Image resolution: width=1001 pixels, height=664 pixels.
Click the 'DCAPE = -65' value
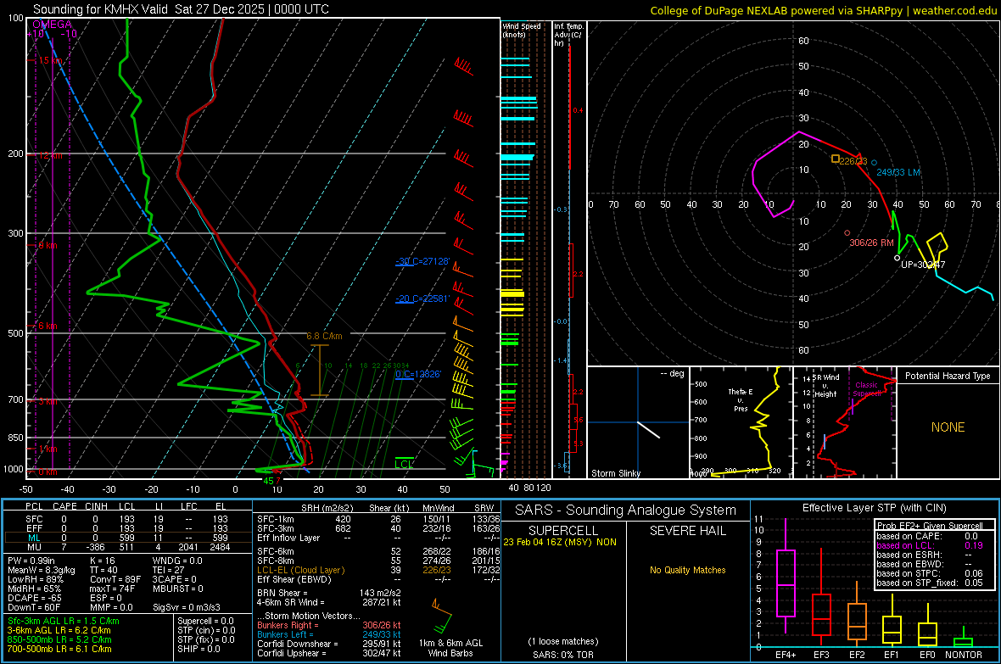[x=35, y=598]
